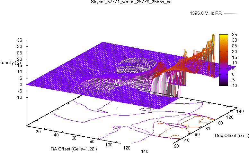This screenshot has height=153, width=249.
Task: Click the 0 label on the color bar
Action: (233, 74)
